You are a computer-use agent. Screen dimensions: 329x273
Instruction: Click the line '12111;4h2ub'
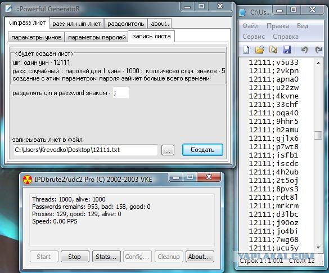(x=274, y=172)
